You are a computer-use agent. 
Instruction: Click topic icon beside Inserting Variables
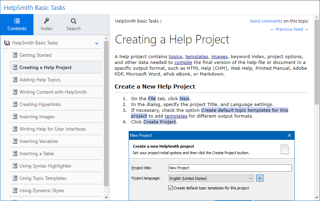click(15, 141)
